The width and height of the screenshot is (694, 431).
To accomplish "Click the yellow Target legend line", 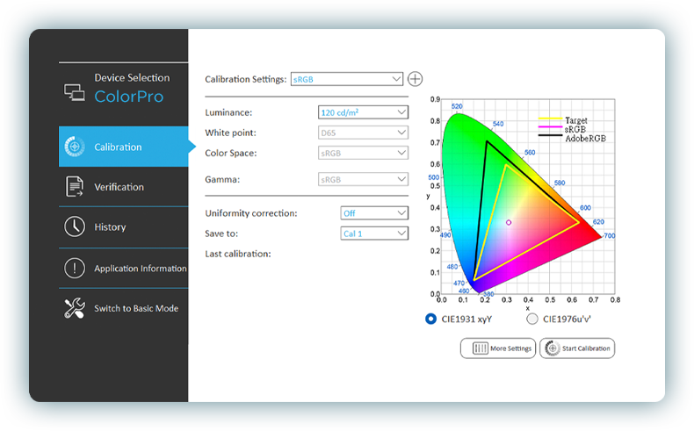I will (x=550, y=119).
